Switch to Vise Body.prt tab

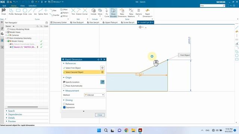tap(77, 22)
